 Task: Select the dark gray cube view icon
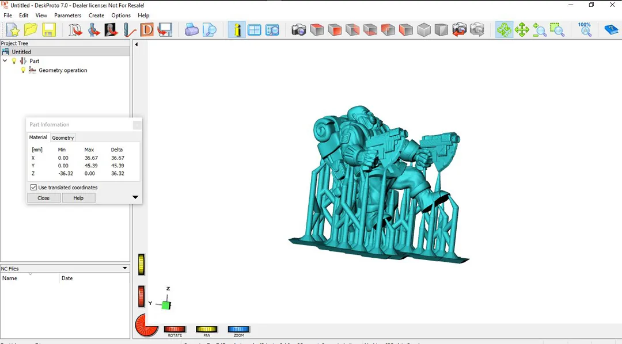coord(442,30)
